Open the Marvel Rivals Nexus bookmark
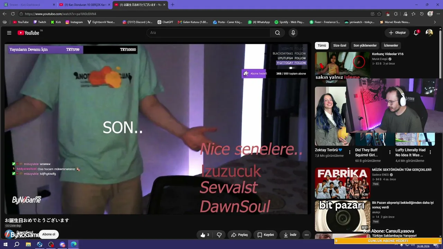This screenshot has height=249, width=443. pyautogui.click(x=395, y=22)
